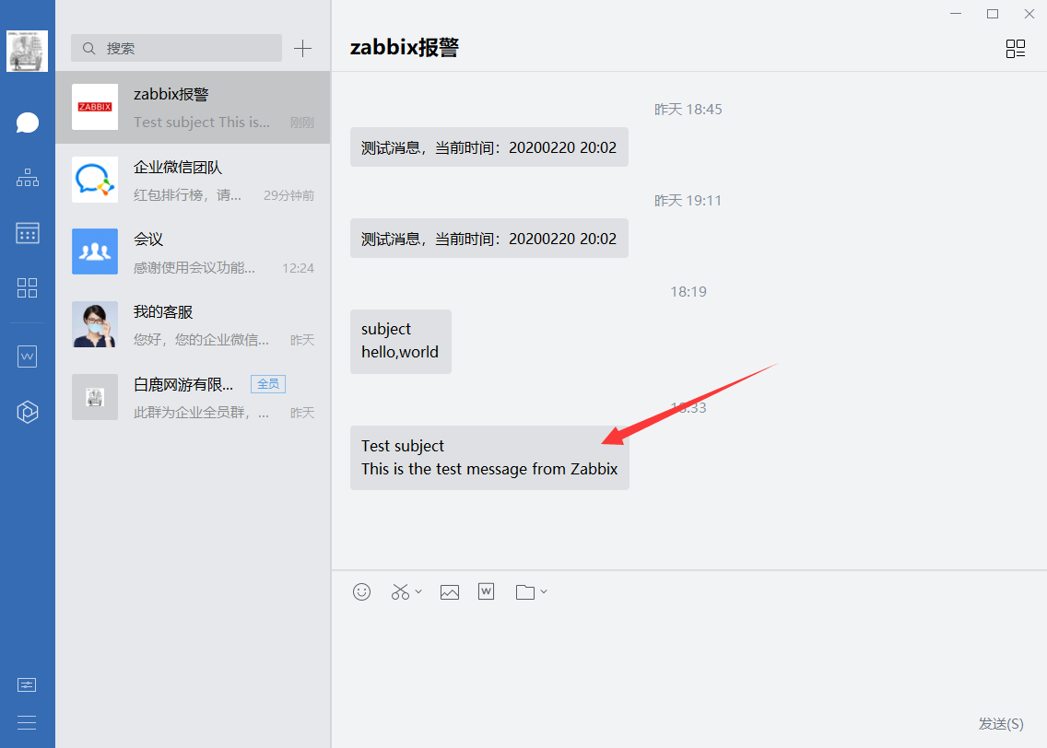Open the Messages chat bubble icon

tap(28, 123)
